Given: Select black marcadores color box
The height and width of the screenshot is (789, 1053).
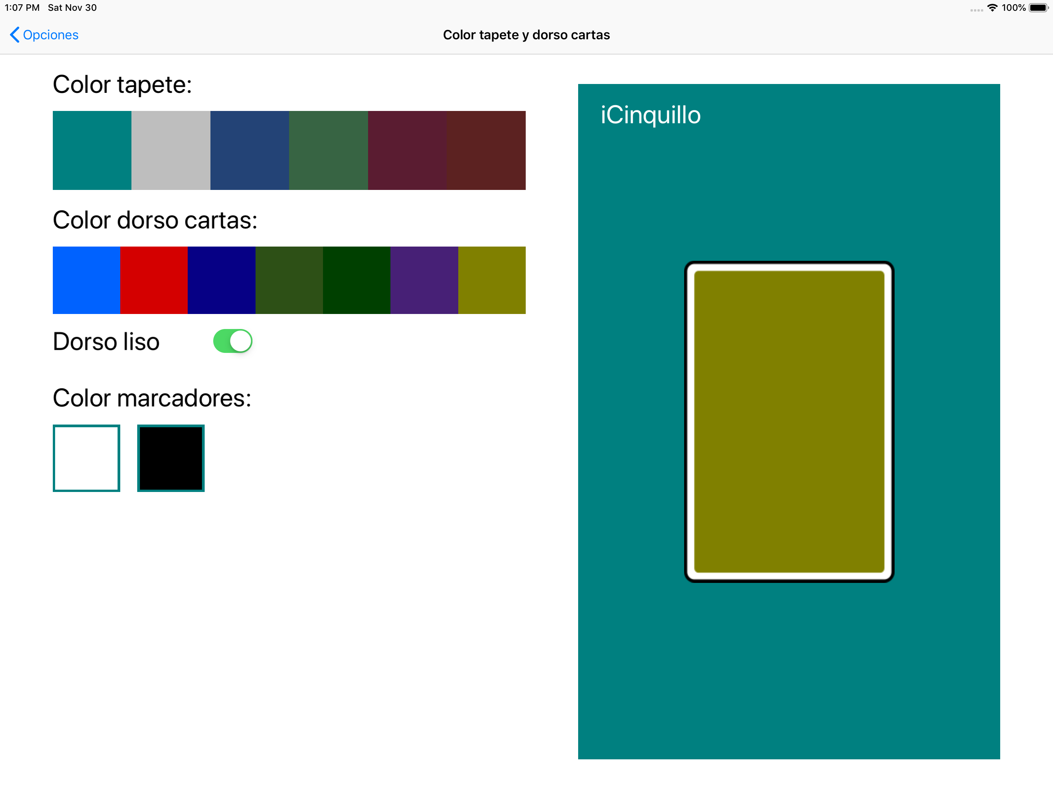Looking at the screenshot, I should pyautogui.click(x=170, y=458).
